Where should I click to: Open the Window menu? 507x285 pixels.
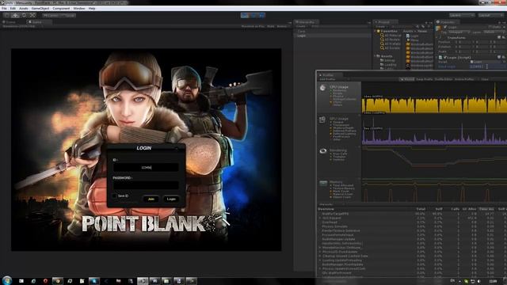pyautogui.click(x=79, y=9)
